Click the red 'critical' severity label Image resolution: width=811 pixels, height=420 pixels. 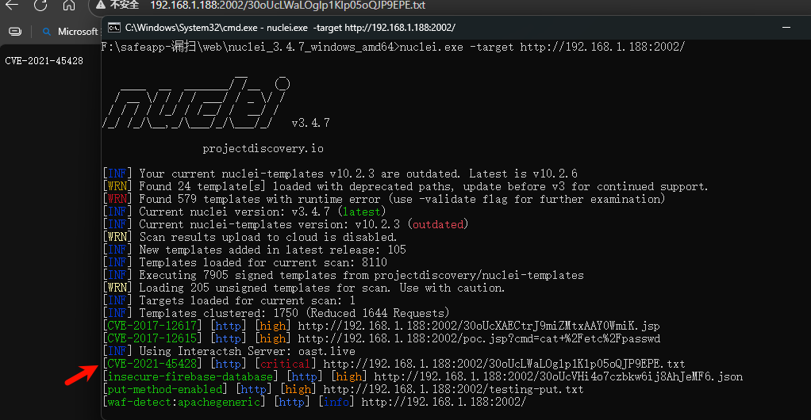[285, 364]
